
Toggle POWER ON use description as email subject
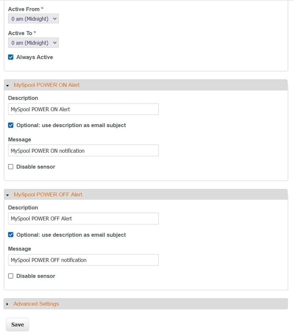click(11, 125)
